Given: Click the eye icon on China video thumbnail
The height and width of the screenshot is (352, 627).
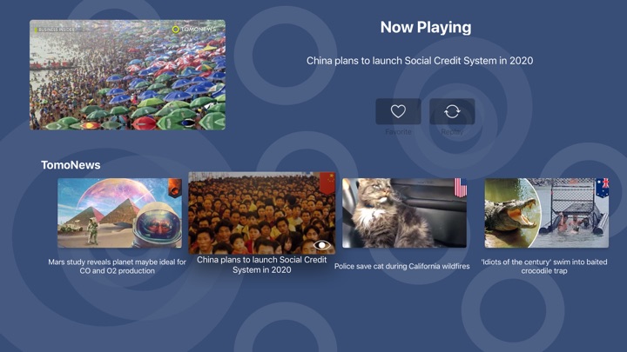Looking at the screenshot, I should point(322,245).
